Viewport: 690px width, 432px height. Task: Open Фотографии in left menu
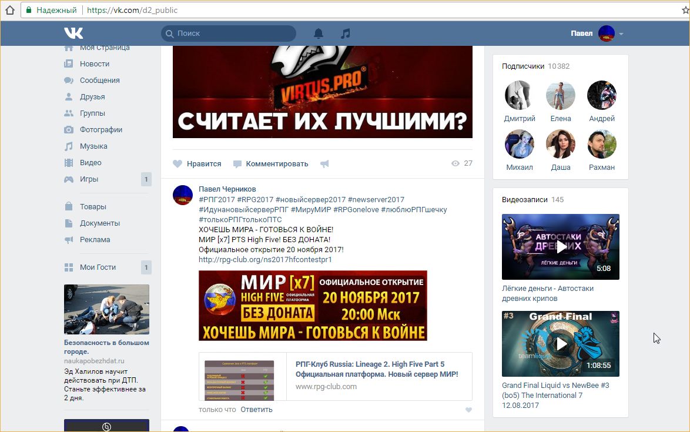101,130
